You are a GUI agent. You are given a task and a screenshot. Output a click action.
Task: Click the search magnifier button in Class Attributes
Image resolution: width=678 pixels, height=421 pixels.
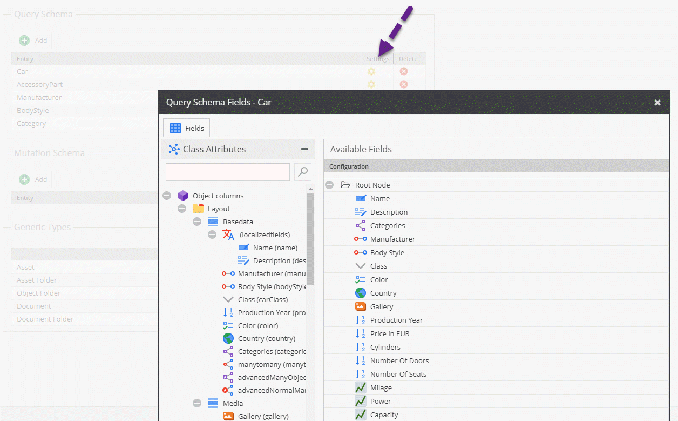point(303,172)
